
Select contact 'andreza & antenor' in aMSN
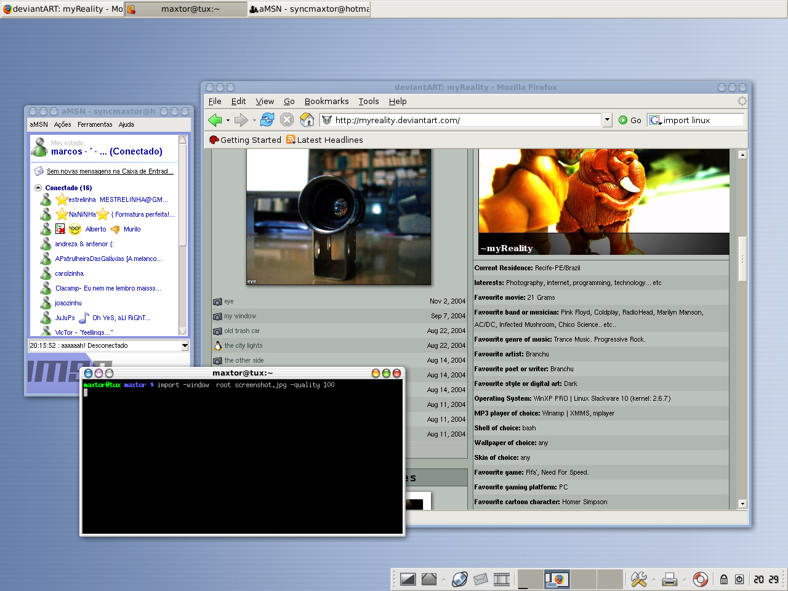tap(84, 244)
